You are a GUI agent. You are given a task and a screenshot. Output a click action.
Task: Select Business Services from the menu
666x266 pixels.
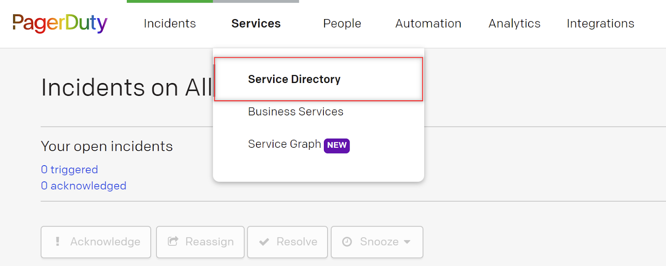296,111
